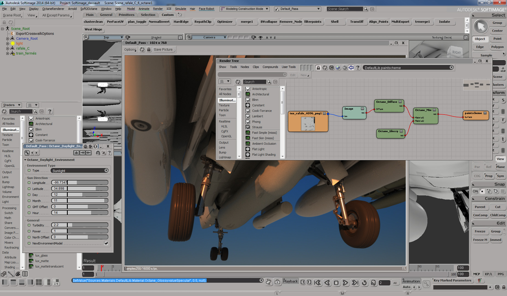Click the globe icon in Render Tree toolbar
The height and width of the screenshot is (296, 507).
[x=338, y=67]
